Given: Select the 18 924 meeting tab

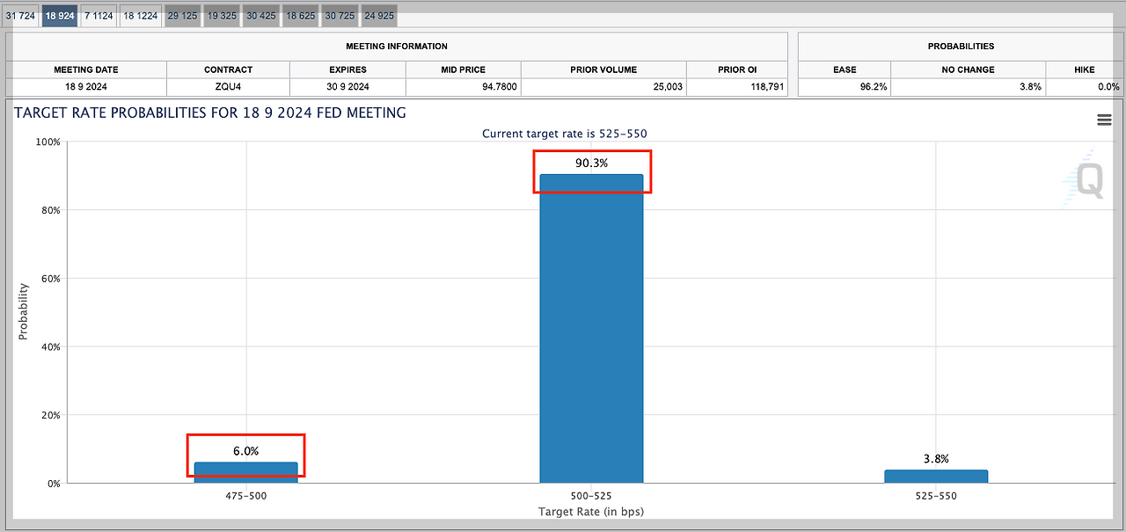Looking at the screenshot, I should (60, 16).
